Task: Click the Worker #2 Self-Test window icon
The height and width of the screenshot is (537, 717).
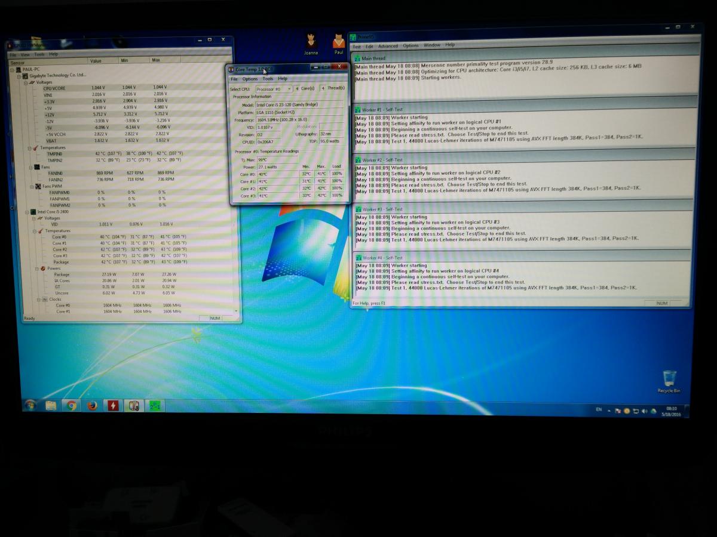Action: pyautogui.click(x=357, y=160)
